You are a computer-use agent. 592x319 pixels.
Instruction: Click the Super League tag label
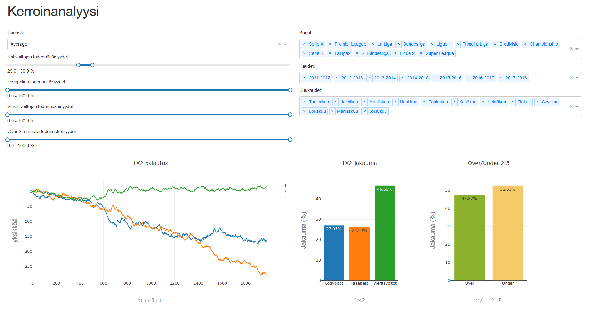440,54
